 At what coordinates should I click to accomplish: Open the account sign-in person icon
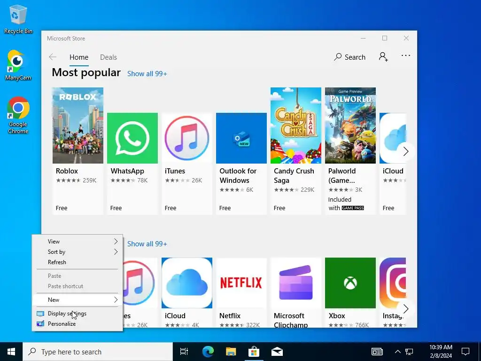383,57
